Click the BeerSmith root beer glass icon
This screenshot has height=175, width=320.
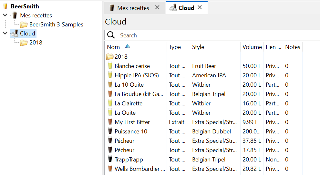point(5,6)
